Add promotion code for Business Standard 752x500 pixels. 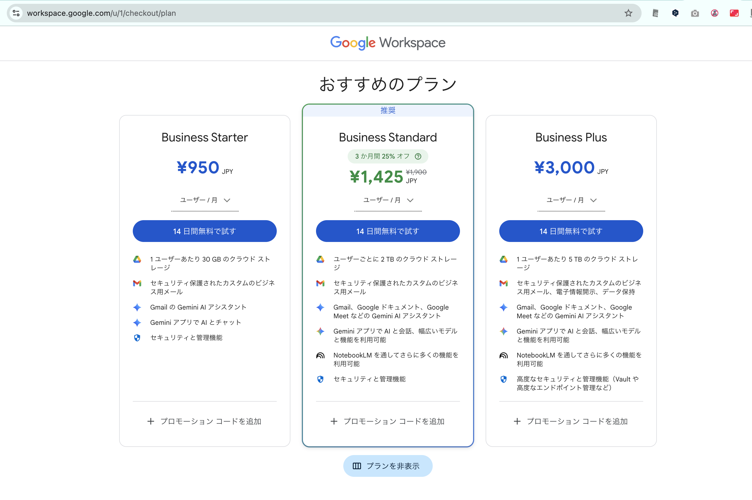pyautogui.click(x=388, y=421)
